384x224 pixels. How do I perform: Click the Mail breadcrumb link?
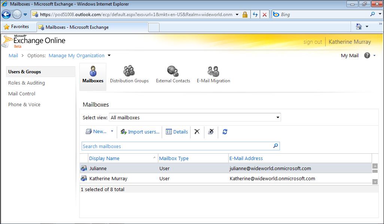pyautogui.click(x=13, y=56)
